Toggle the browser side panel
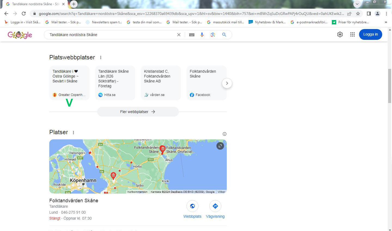The width and height of the screenshot is (392, 231). [x=369, y=14]
